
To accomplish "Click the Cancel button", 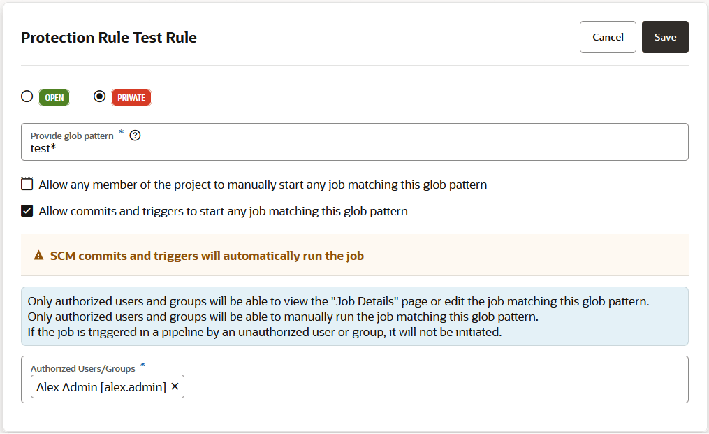I will tap(608, 37).
